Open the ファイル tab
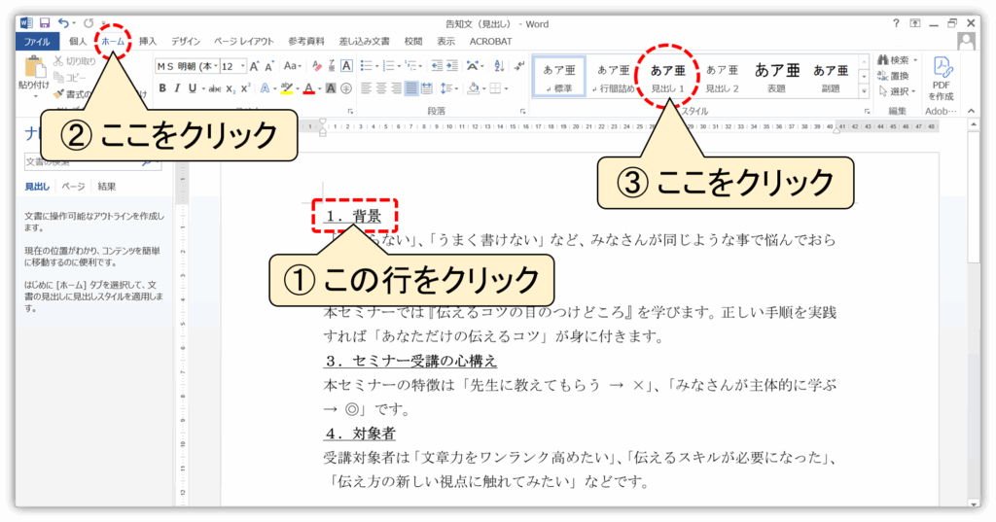The height and width of the screenshot is (522, 996). click(37, 41)
